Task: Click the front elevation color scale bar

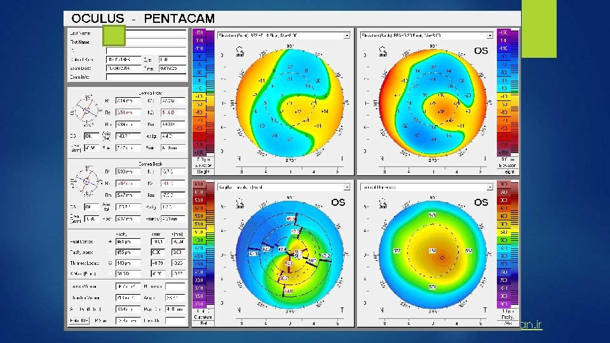Action: (x=203, y=93)
